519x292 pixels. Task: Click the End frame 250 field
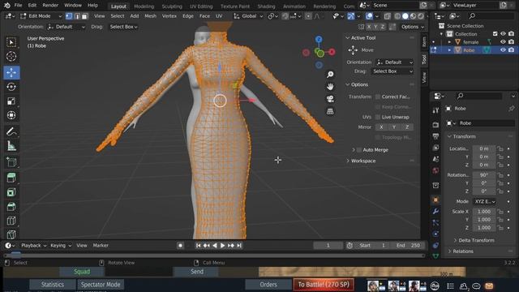pyautogui.click(x=408, y=245)
